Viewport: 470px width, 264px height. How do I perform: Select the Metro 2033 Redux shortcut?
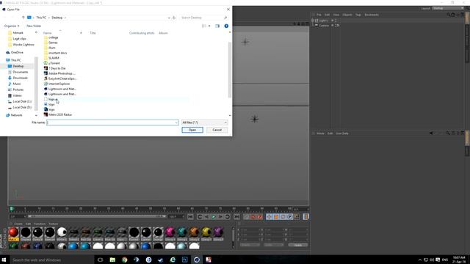[60, 114]
